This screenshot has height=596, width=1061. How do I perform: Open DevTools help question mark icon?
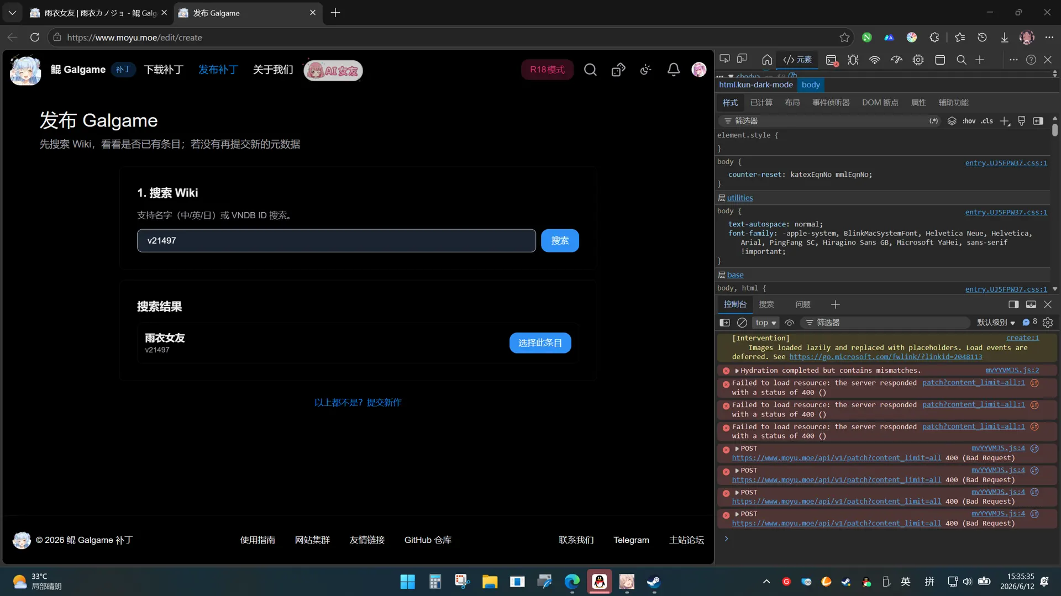click(1031, 60)
